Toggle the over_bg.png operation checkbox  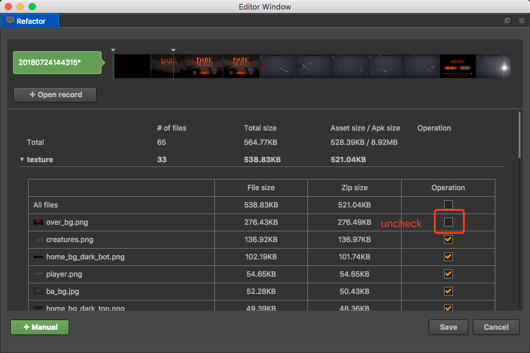point(448,222)
